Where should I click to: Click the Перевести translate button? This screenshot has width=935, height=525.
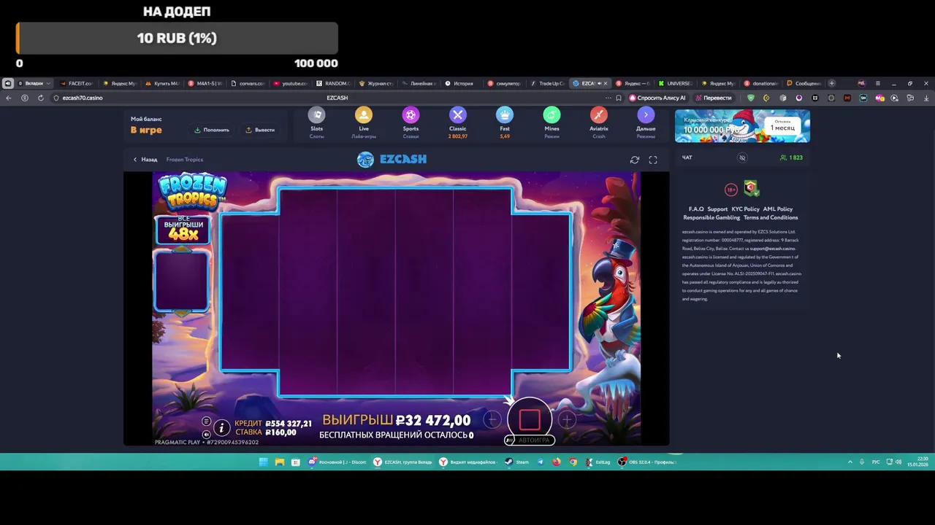point(714,98)
